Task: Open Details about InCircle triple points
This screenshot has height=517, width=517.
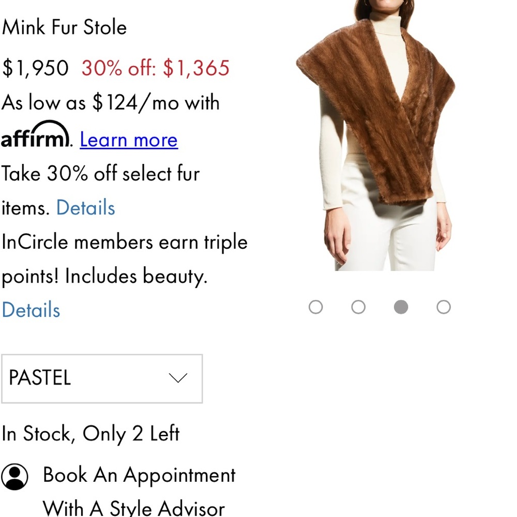Action: 31,309
